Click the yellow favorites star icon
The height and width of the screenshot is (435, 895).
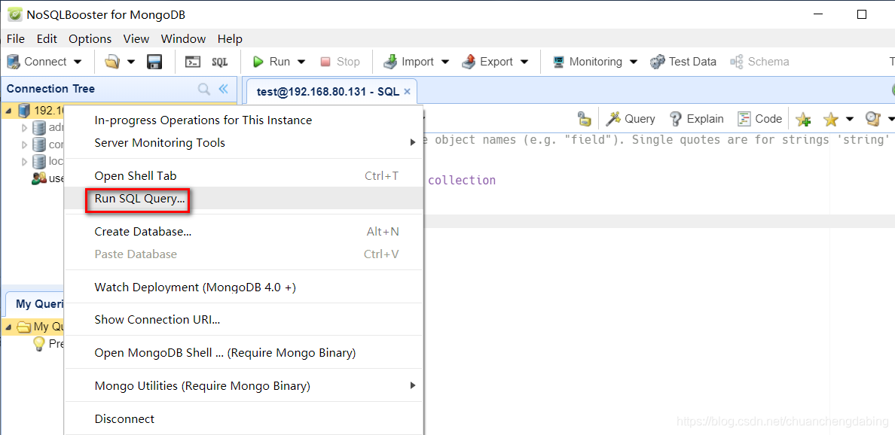(x=831, y=119)
